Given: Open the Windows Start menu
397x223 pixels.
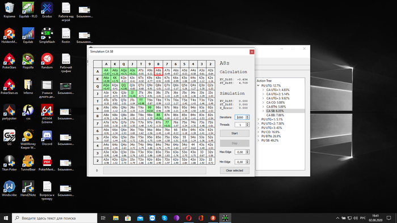Looking at the screenshot, I should click(x=6, y=218).
